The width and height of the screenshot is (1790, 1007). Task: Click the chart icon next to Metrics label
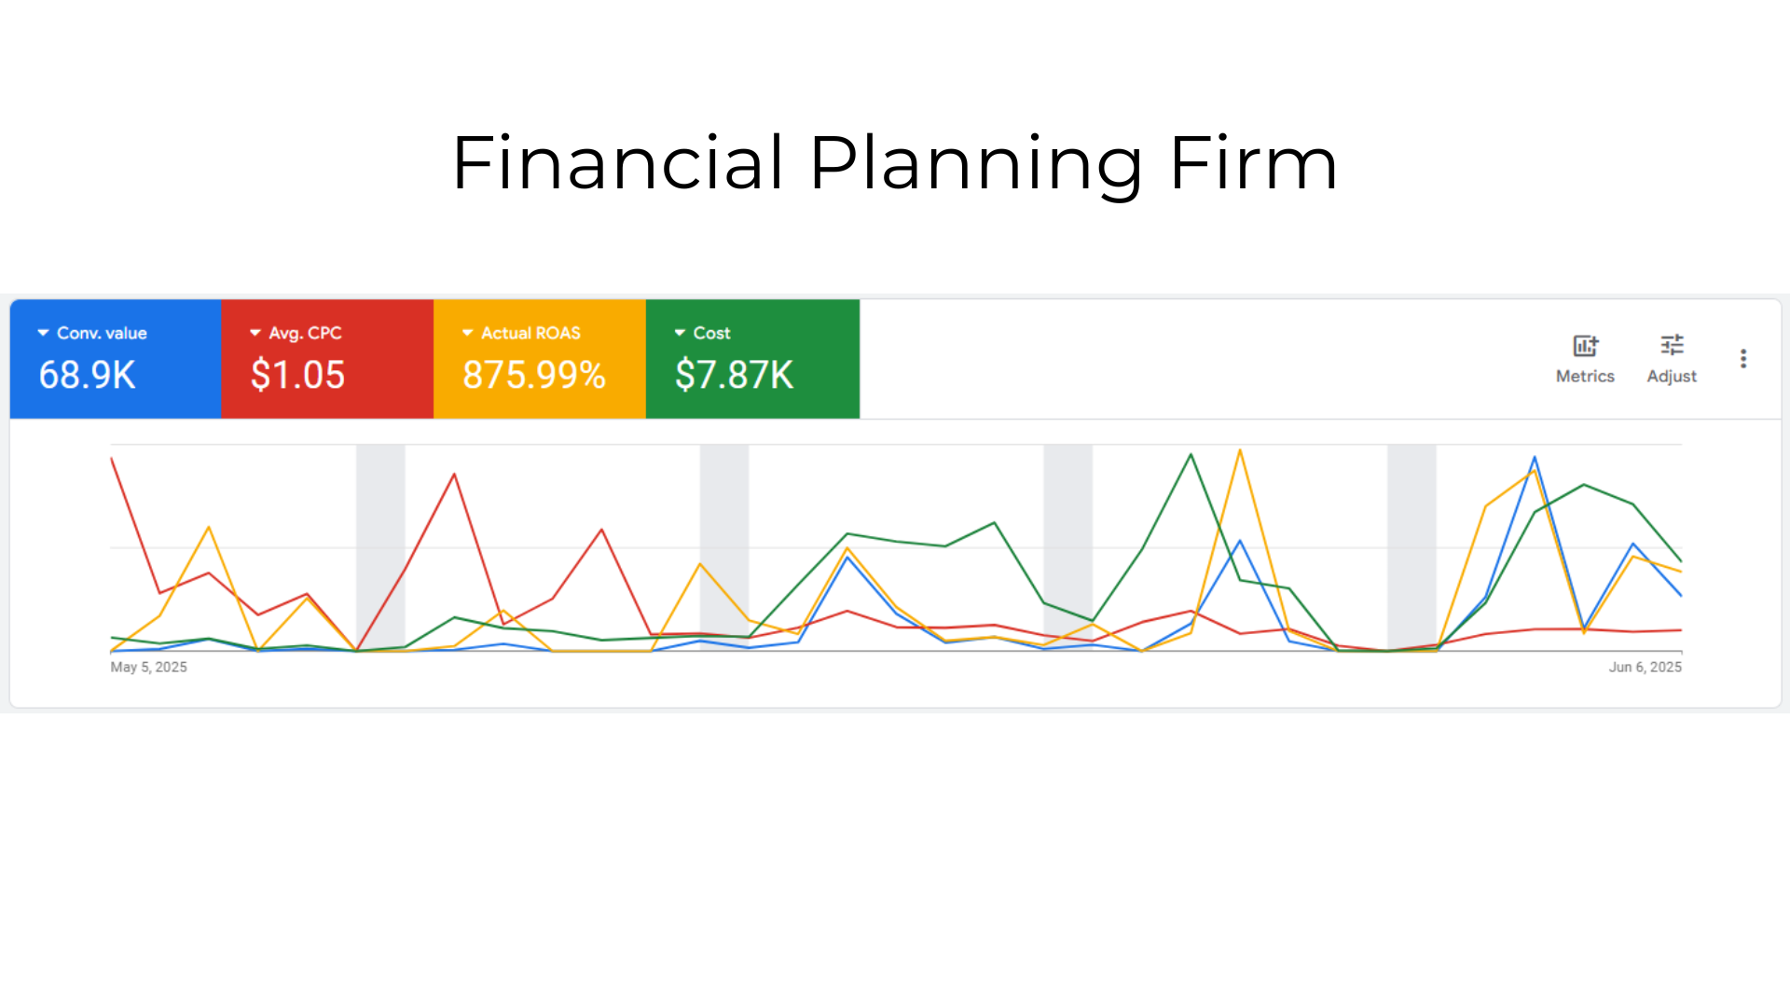coord(1585,345)
